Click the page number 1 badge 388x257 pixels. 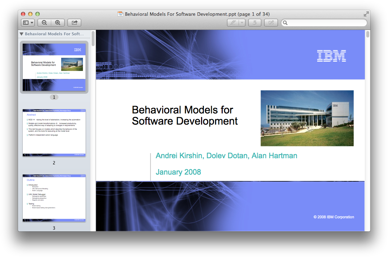[54, 97]
